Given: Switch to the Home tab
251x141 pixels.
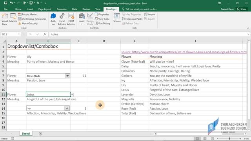Looking at the screenshot, I should pyautogui.click(x=18, y=9).
